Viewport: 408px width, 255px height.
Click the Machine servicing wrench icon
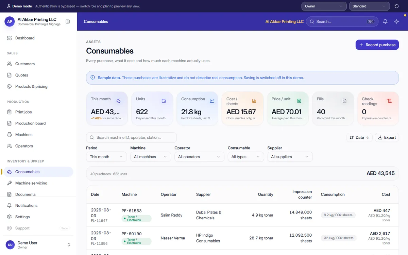[10, 183]
